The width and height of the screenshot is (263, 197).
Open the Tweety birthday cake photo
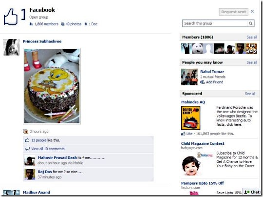pos(52,86)
